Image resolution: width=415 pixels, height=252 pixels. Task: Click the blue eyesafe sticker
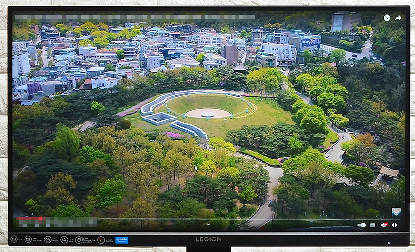[x=122, y=239]
